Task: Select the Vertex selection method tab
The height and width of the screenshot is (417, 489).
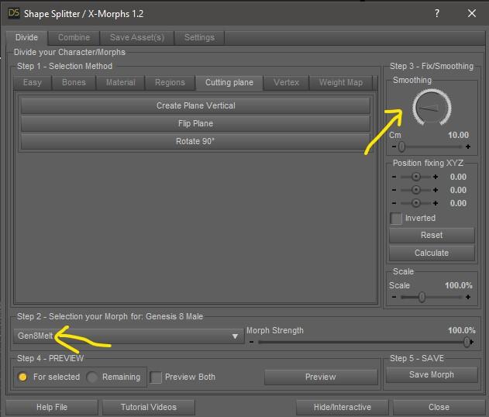Action: 286,83
